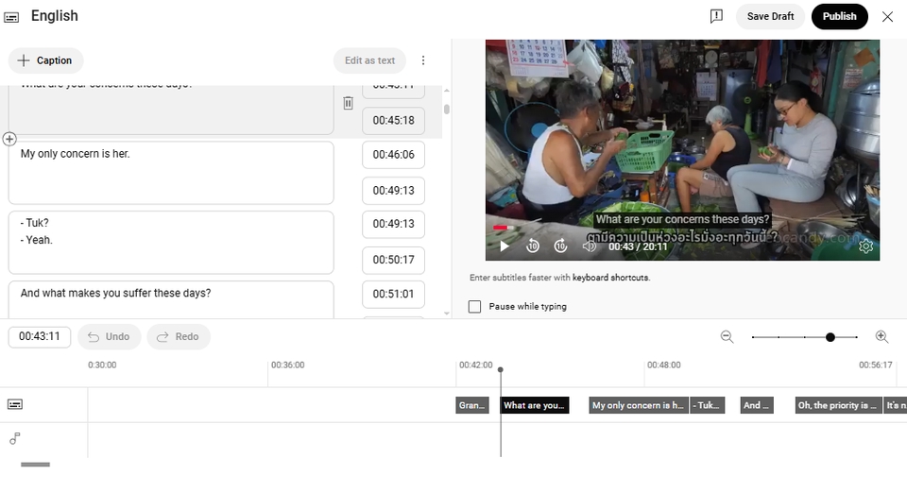907x492 pixels.
Task: Open the keyboard shortcuts link
Action: coord(611,278)
